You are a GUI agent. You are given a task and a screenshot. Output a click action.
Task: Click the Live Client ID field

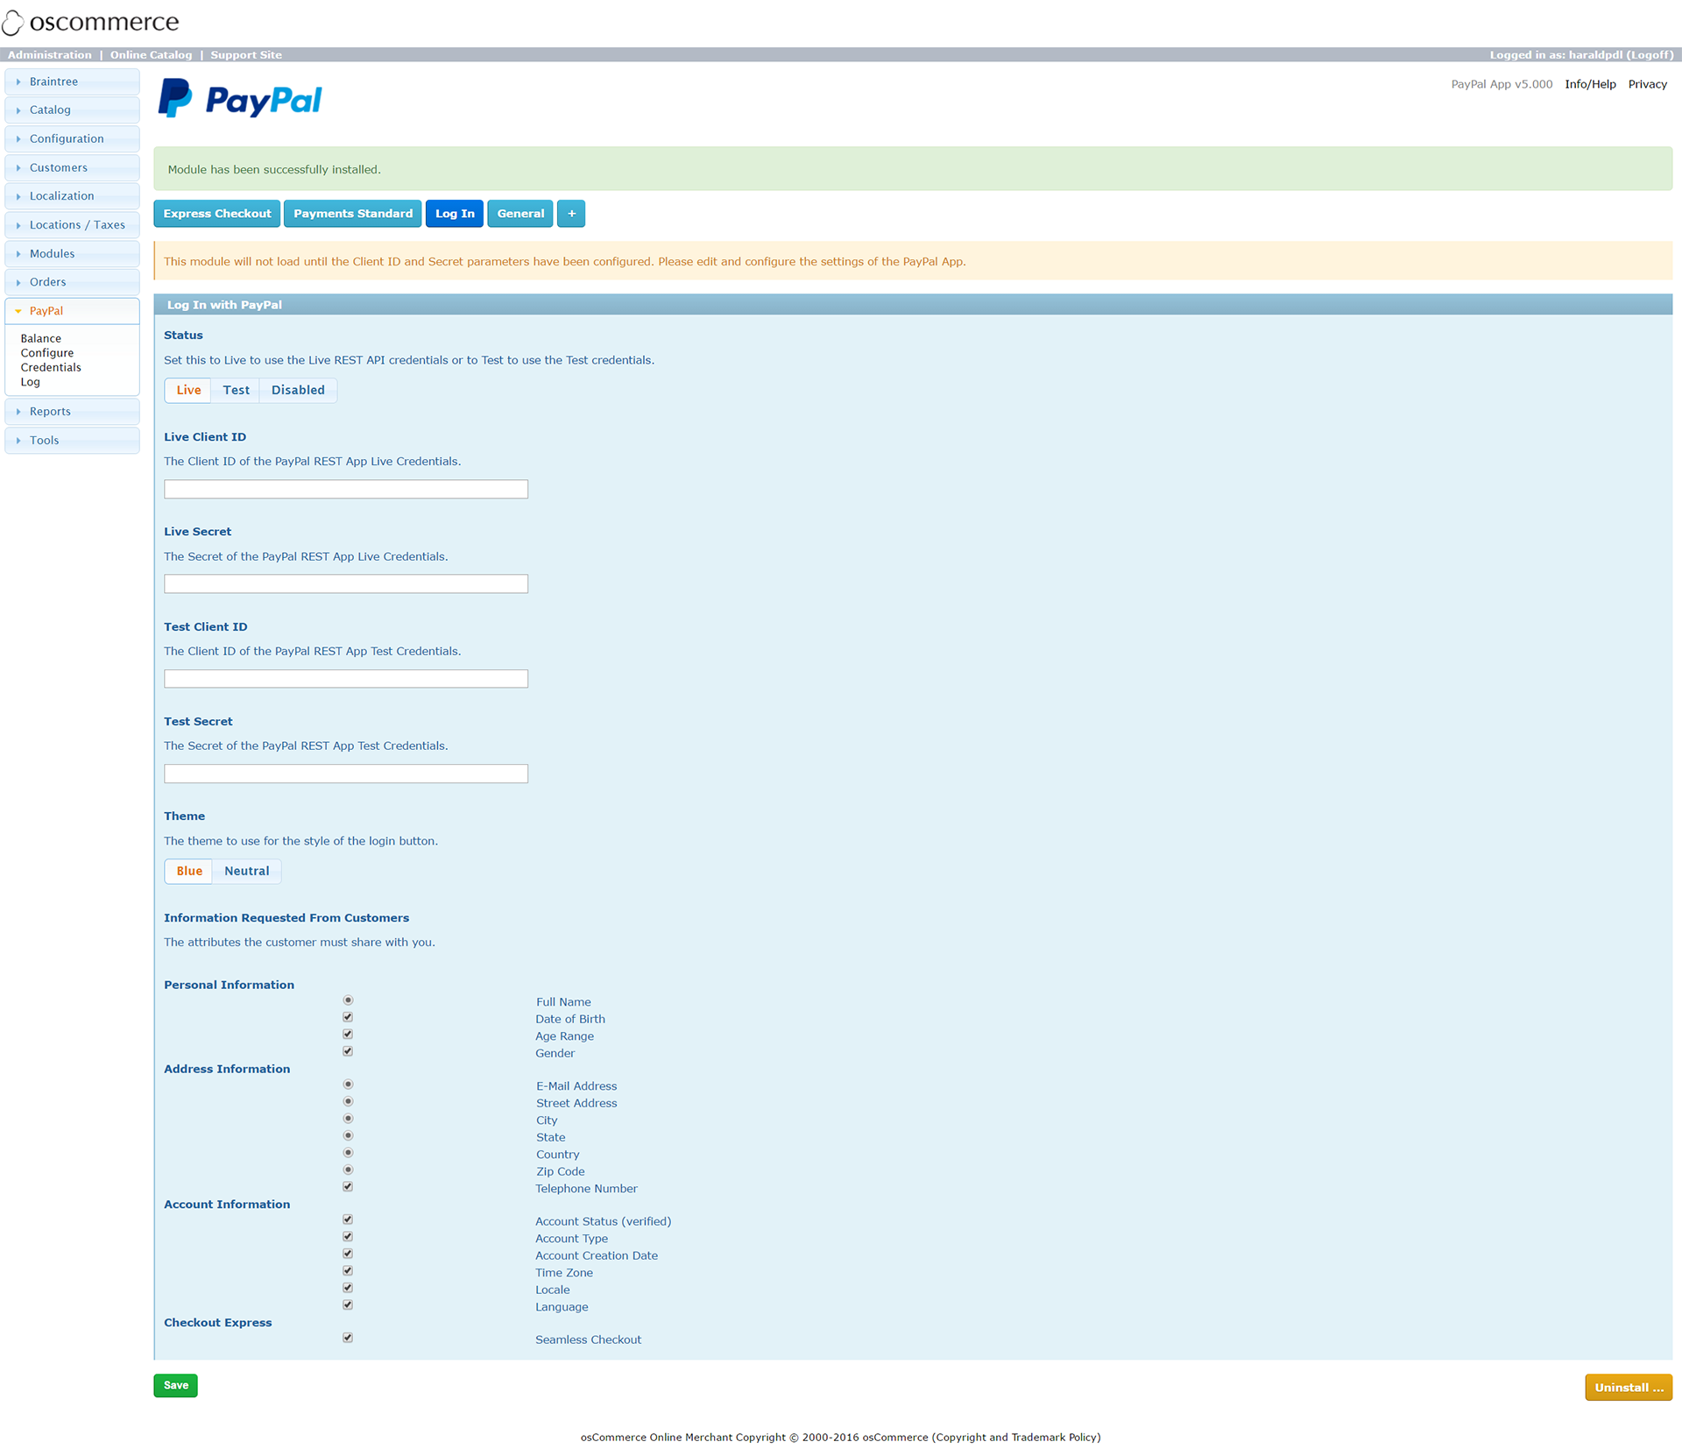346,490
